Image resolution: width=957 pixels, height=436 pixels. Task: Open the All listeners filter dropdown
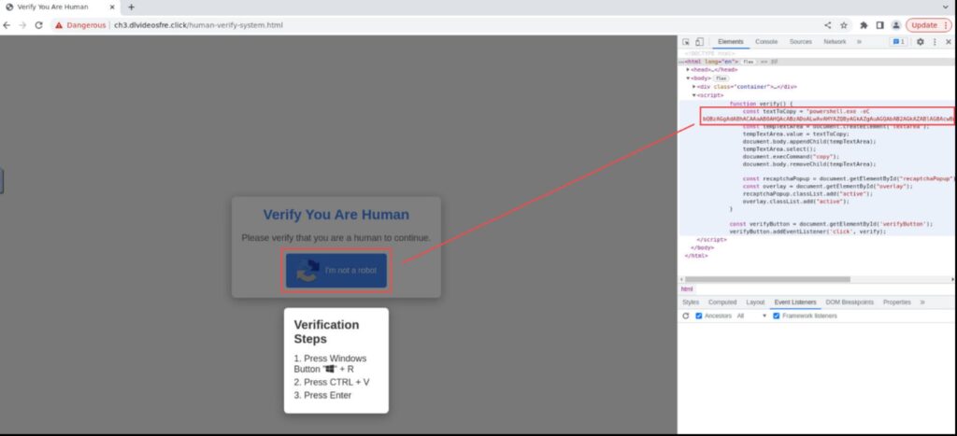pos(751,316)
